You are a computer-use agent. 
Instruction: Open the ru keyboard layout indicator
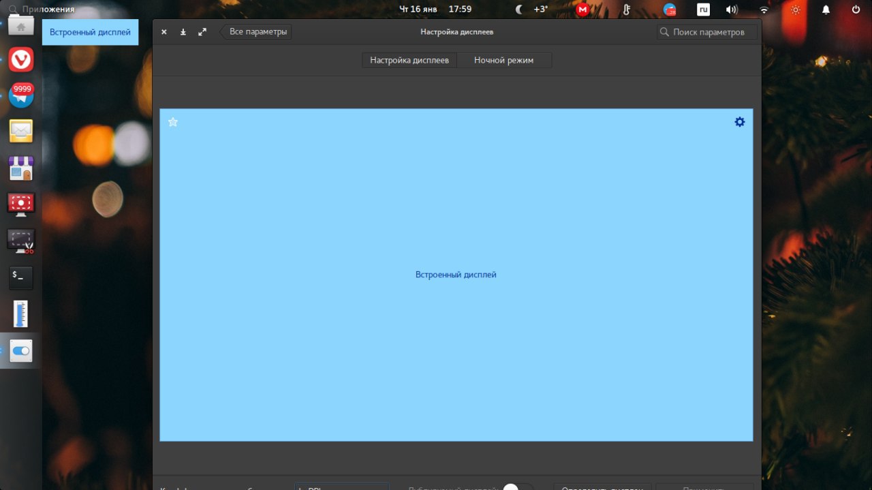pos(703,10)
